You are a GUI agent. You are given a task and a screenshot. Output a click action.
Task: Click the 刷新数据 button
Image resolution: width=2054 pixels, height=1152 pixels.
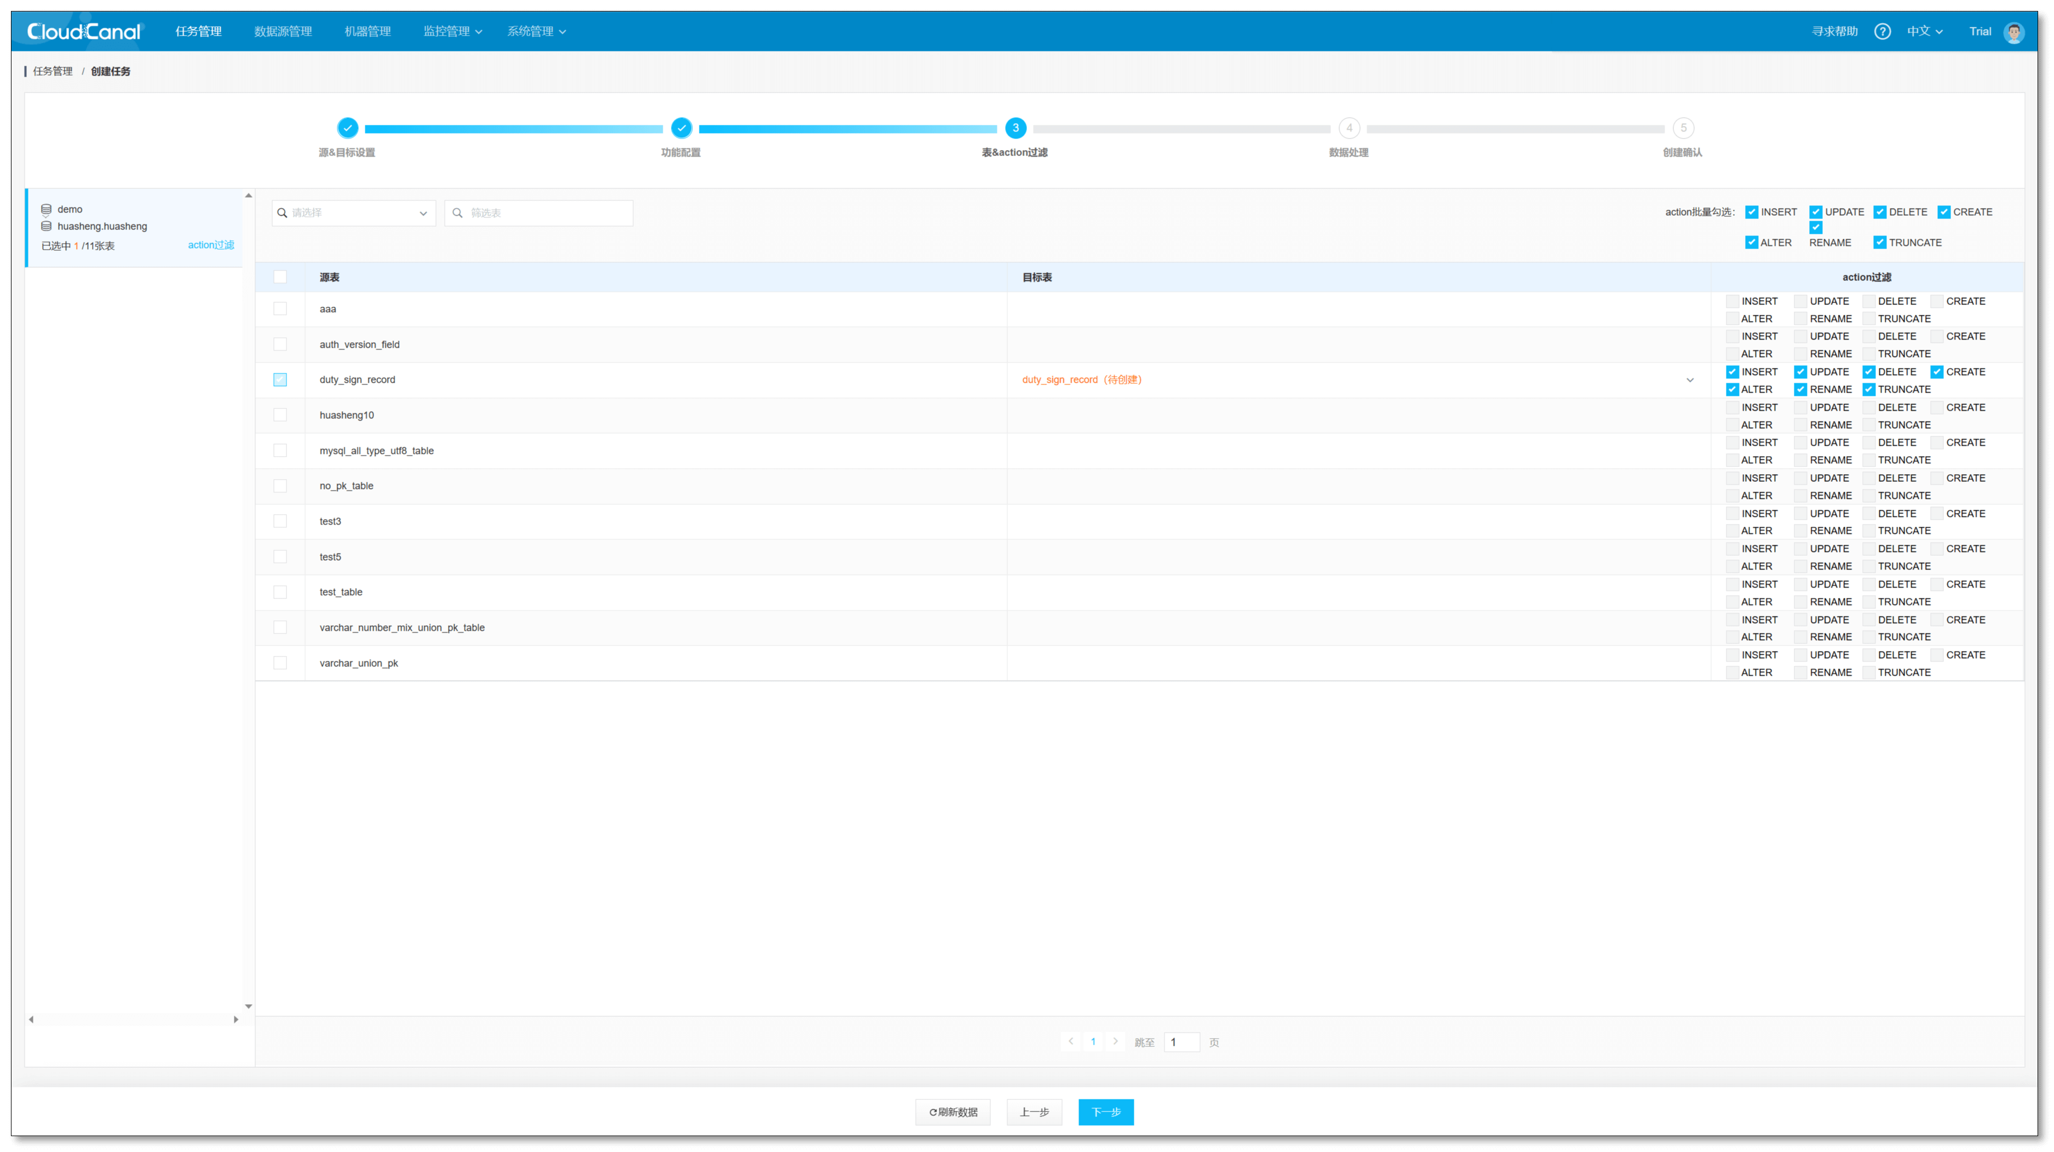coord(953,1112)
